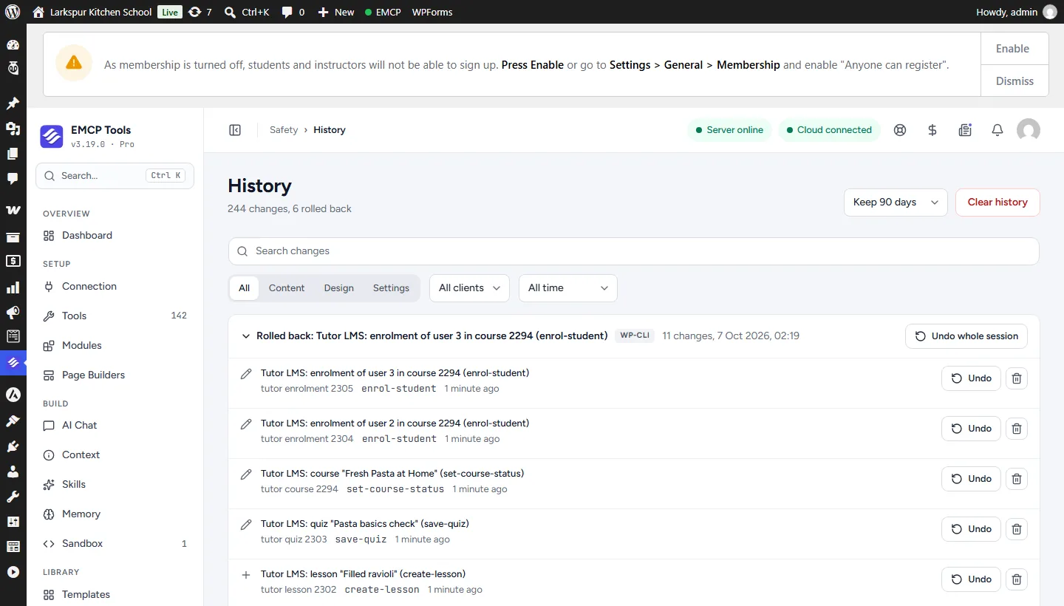Click the Safety breadcrumb link

[x=284, y=130]
